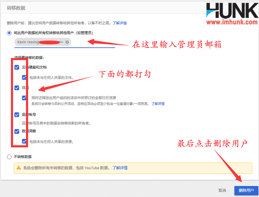Click the 删除用户 button

pyautogui.click(x=246, y=190)
